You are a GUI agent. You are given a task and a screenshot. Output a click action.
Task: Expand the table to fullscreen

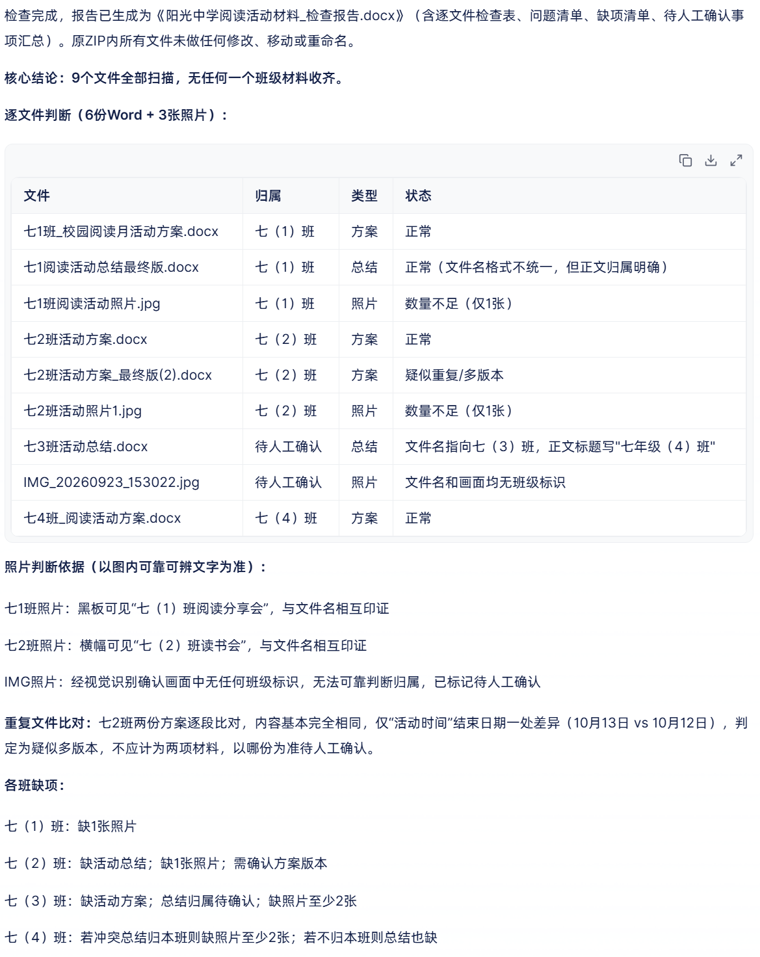coord(736,161)
